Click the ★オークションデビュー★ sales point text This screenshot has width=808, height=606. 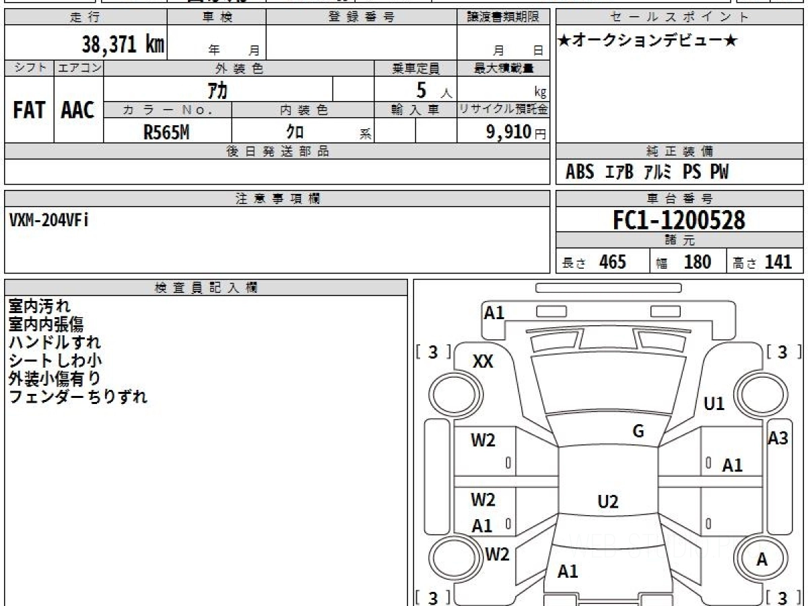(648, 40)
